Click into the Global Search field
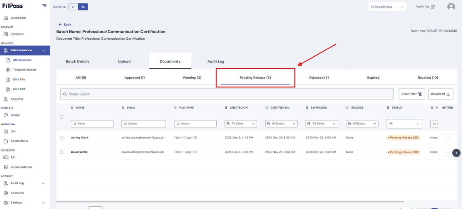462x209 pixels. [227, 94]
